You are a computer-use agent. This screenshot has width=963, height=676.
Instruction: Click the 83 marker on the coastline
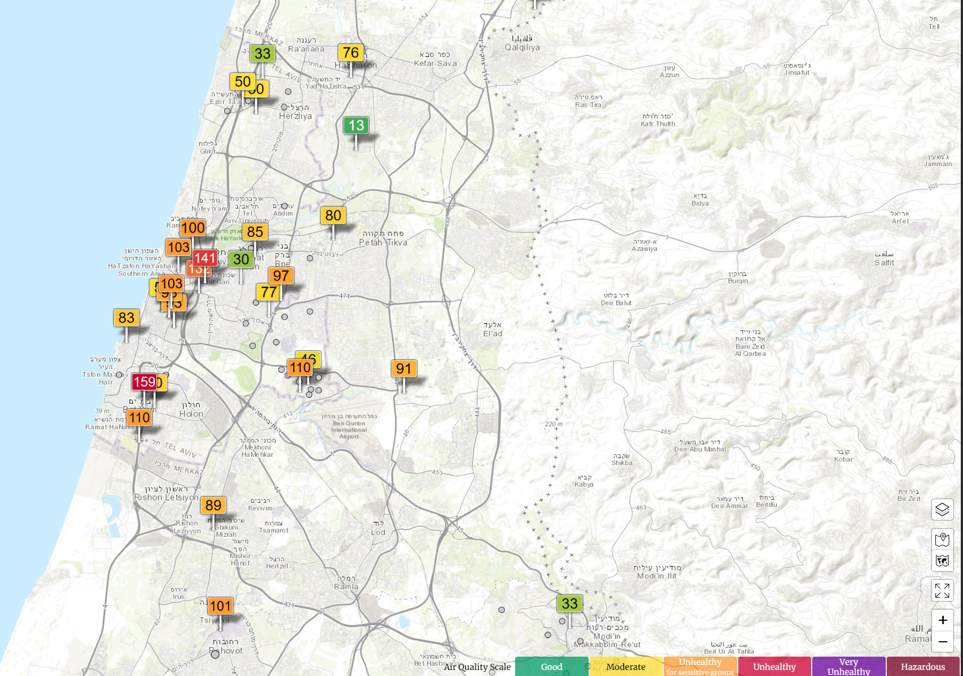[126, 318]
